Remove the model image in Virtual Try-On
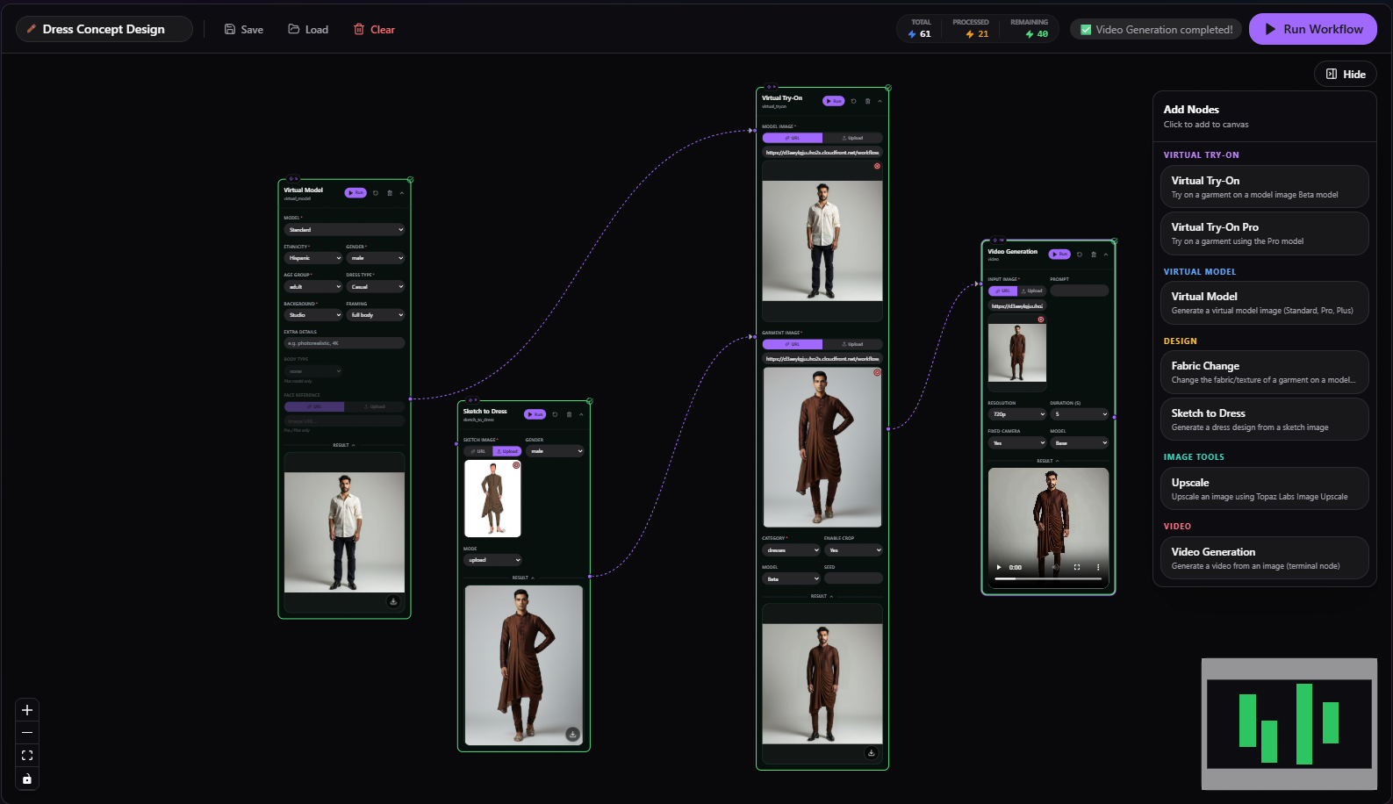Screen dimensions: 1393x804 pyautogui.click(x=876, y=166)
